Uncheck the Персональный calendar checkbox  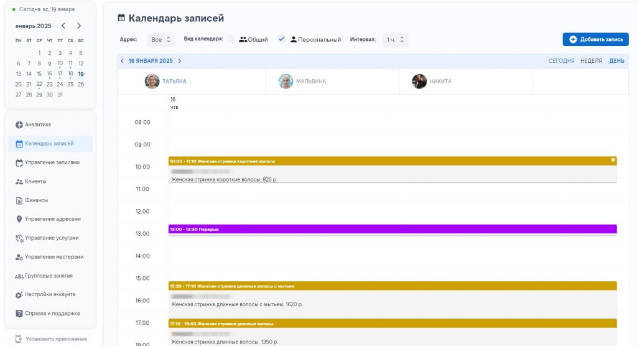pos(282,39)
